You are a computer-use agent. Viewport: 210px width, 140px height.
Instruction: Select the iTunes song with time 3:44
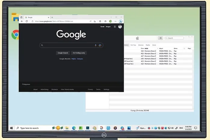point(158,51)
